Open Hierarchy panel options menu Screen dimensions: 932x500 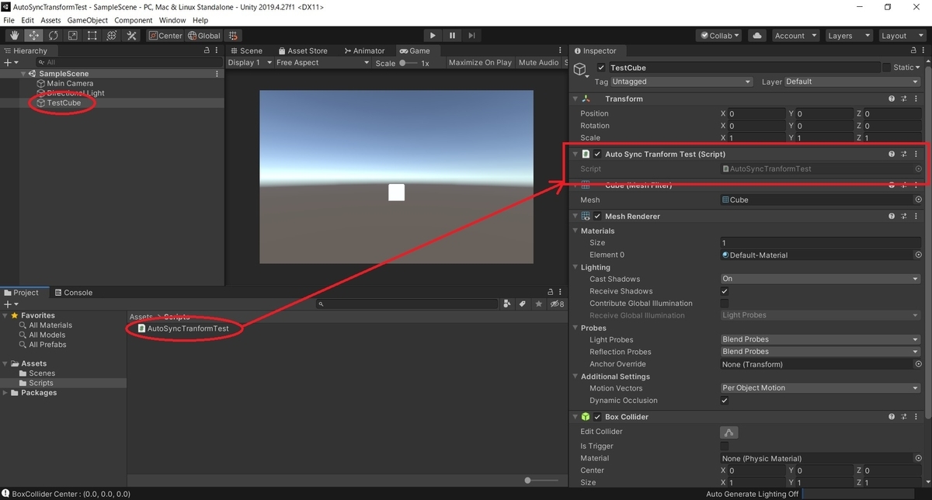point(217,50)
